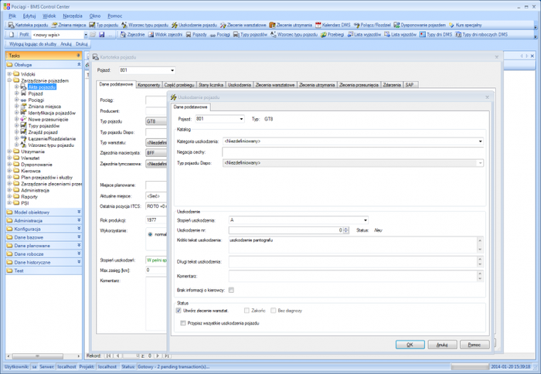Click scroll down in Krótki tekst uszkodzenia box
This screenshot has width=541, height=374.
(x=480, y=250)
